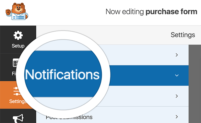Click the bold purchase form title

[171, 12]
